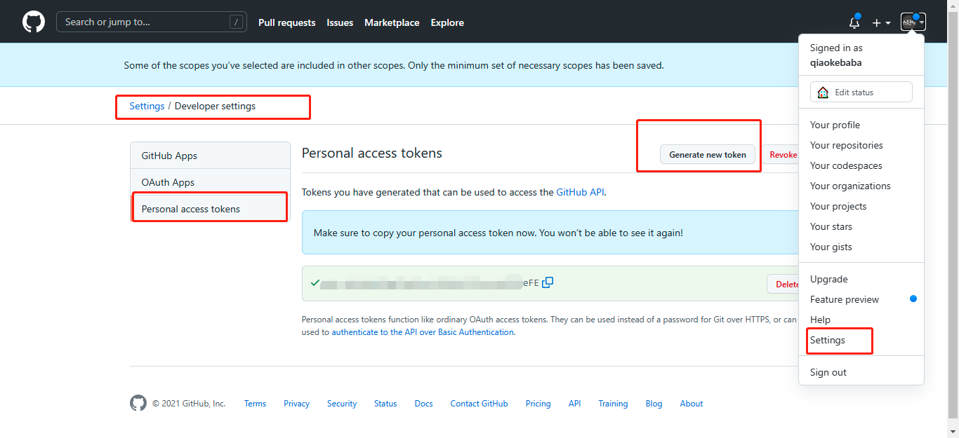Open Settings from the user menu

[x=861, y=340]
